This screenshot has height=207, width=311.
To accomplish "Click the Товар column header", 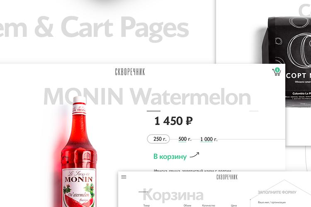I will click(x=146, y=205).
